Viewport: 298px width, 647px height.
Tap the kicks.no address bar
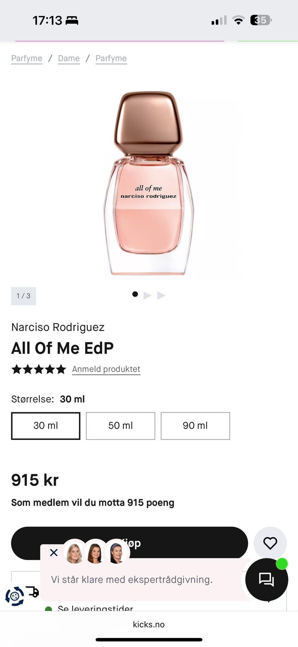click(x=149, y=624)
